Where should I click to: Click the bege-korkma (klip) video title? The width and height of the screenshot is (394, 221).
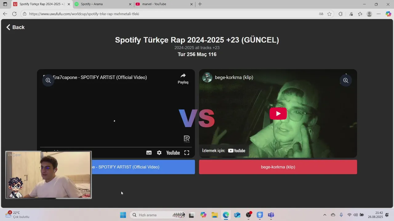(234, 77)
